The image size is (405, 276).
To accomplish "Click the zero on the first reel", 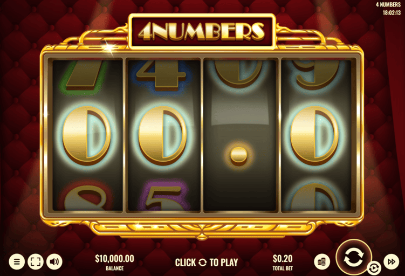I will coord(87,135).
